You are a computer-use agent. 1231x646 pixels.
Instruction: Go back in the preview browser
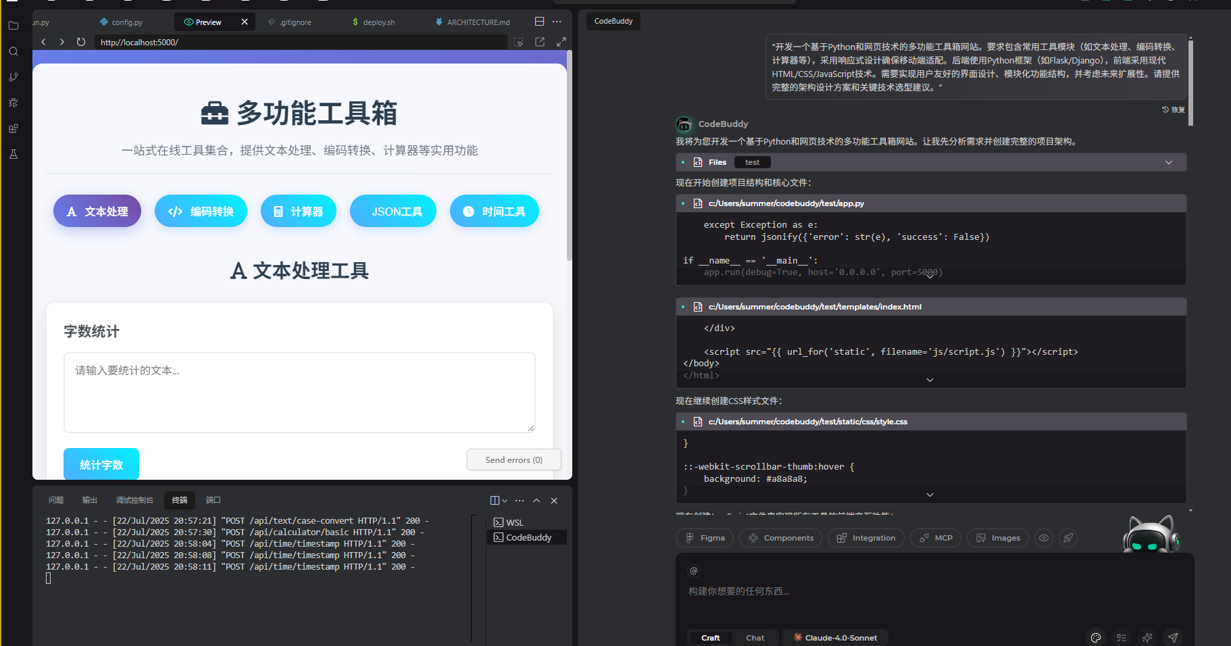(x=44, y=42)
